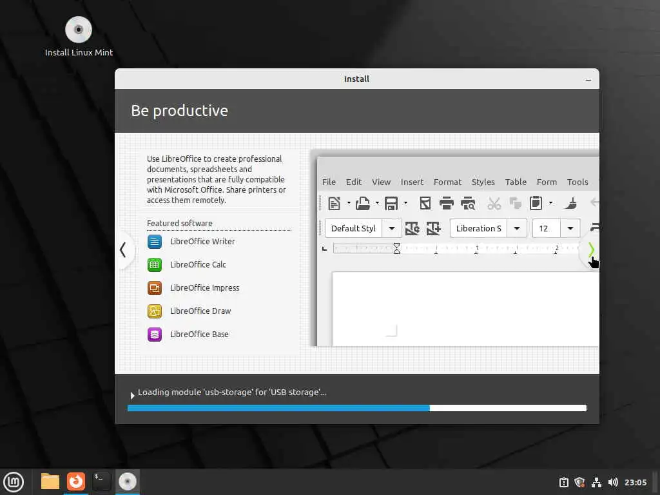Click the LibreOffice Calc icon

(x=155, y=265)
